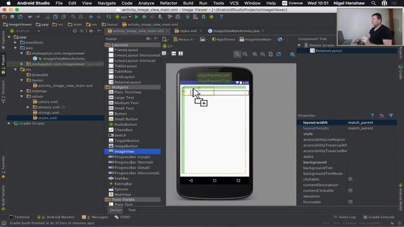The width and height of the screenshot is (404, 227).
Task: Switch to the Text tab below designer
Action: pyautogui.click(x=132, y=210)
